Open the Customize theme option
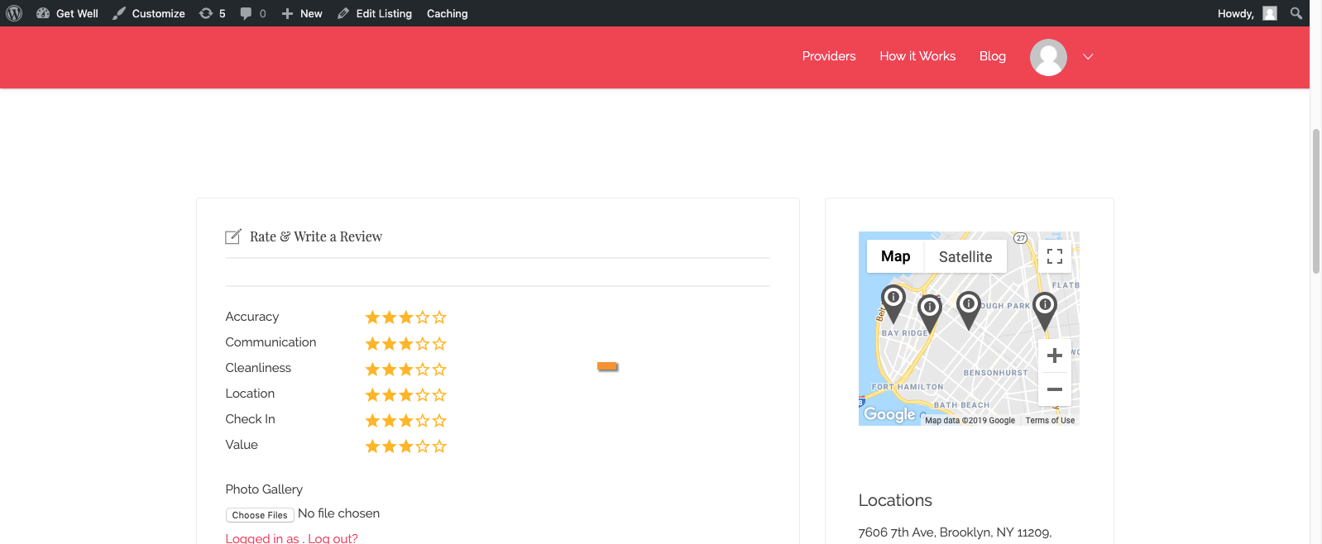Viewport: 1322px width, 544px height. pyautogui.click(x=149, y=13)
